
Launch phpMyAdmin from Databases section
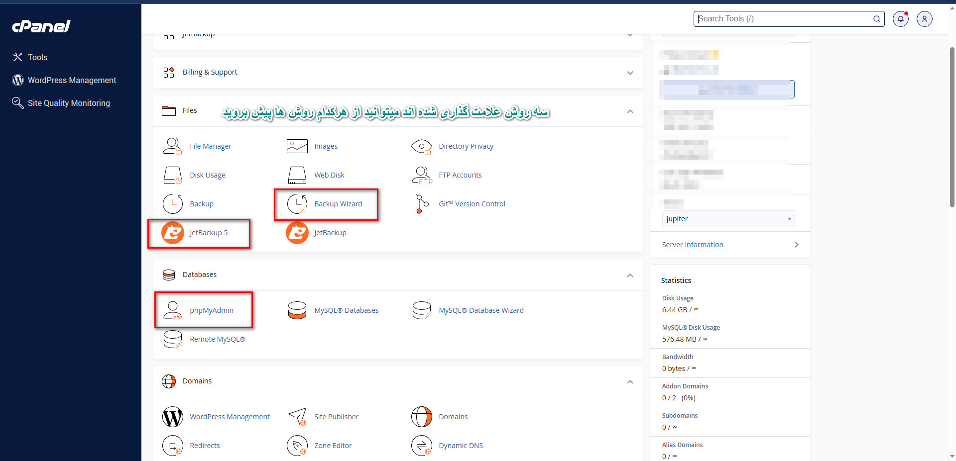[212, 310]
